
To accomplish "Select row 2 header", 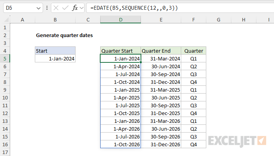I will point(5,35).
